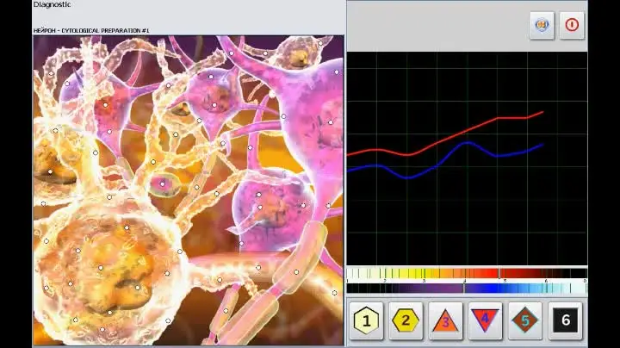
Task: Click the purple-blue color scale bar
Action: coord(467,289)
